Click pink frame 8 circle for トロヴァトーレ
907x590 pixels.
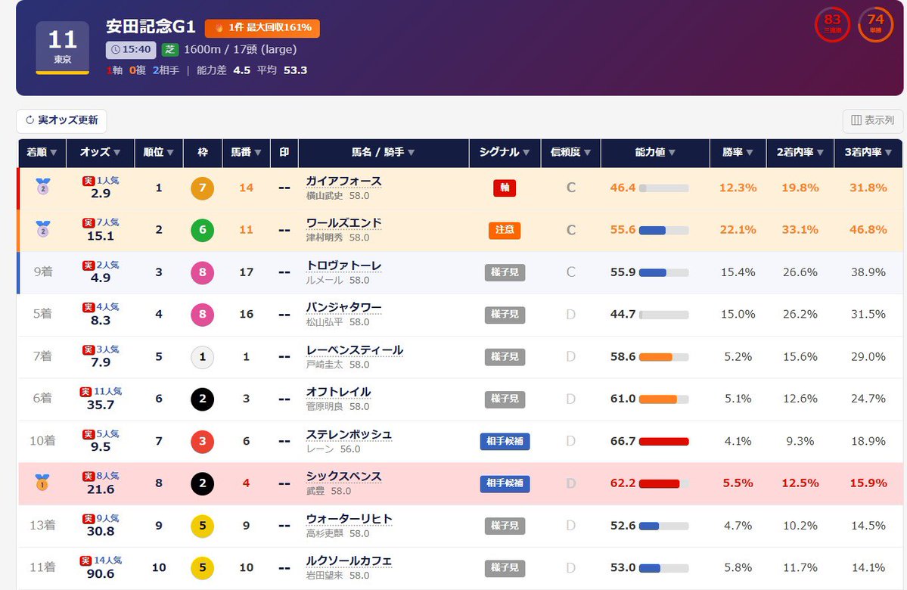[203, 272]
